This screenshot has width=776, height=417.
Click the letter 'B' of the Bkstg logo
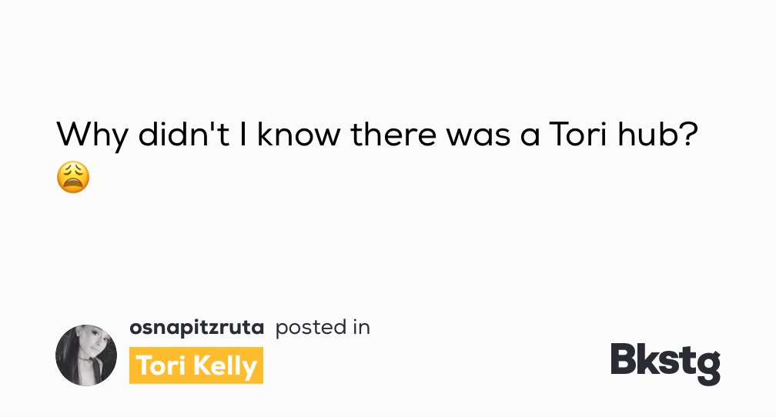pyautogui.click(x=624, y=358)
